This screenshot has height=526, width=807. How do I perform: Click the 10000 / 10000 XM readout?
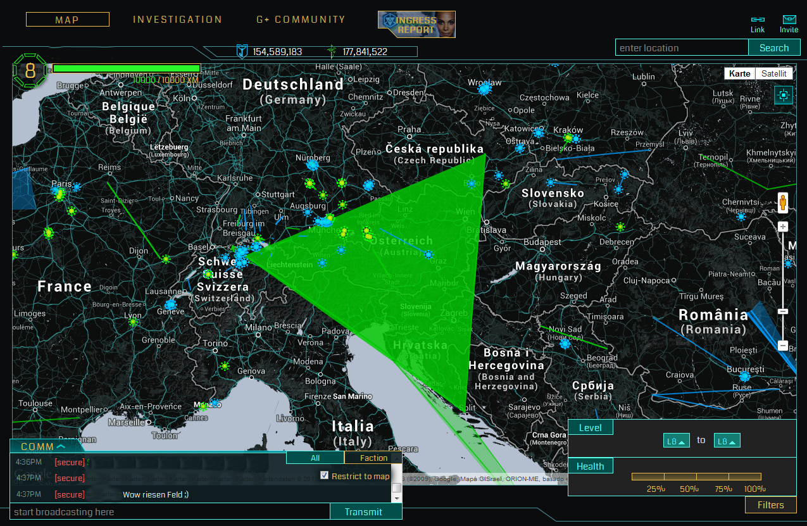(x=166, y=80)
